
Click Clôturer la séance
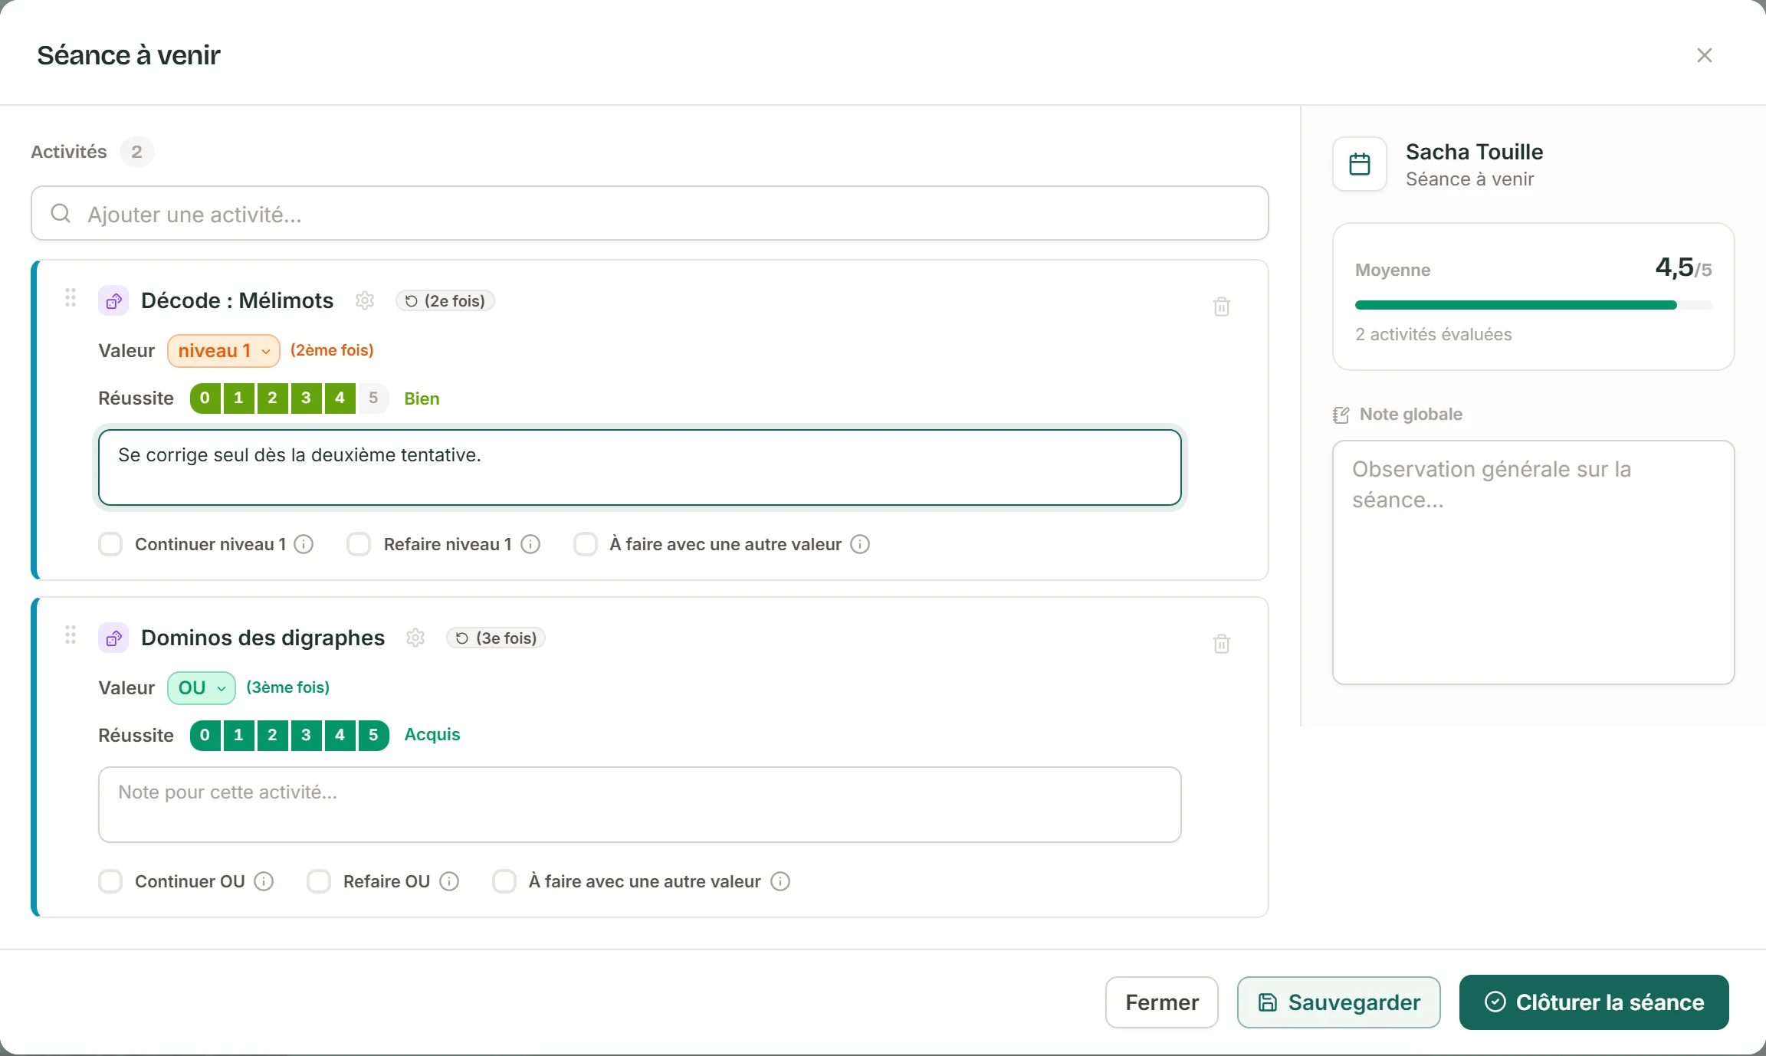pyautogui.click(x=1594, y=1002)
